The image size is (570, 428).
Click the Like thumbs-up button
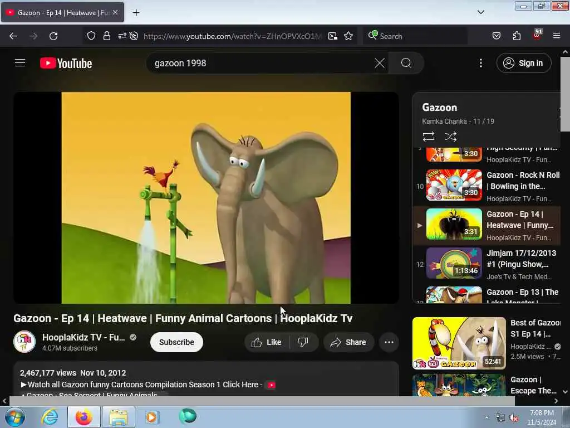pos(267,342)
